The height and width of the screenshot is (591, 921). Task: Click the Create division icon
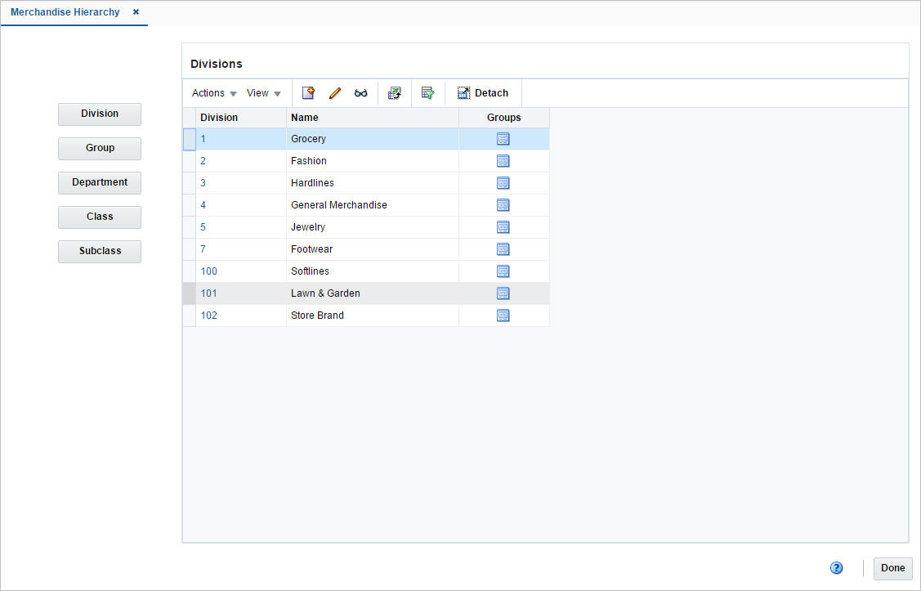[308, 93]
